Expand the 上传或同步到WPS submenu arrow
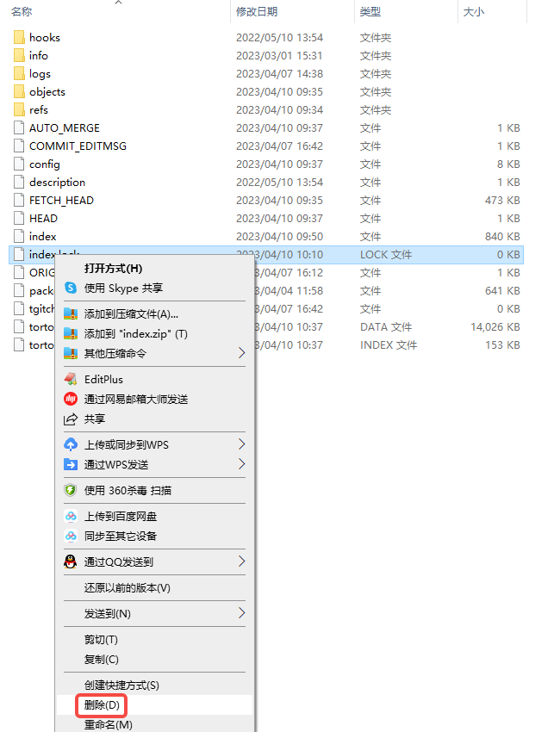554x732 pixels. [x=241, y=444]
